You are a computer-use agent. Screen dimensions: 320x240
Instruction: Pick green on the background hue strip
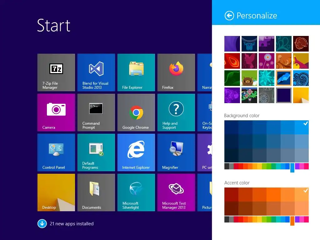pyautogui.click(x=269, y=166)
